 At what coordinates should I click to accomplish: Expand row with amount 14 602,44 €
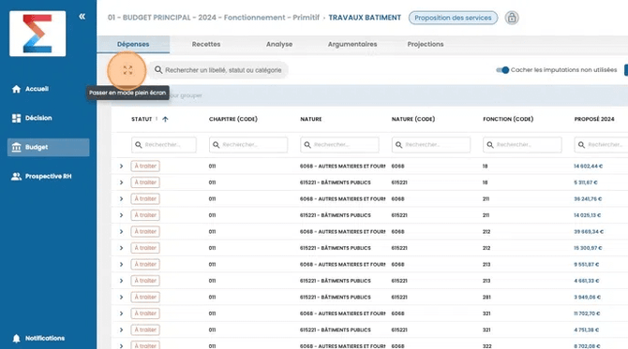pyautogui.click(x=121, y=166)
